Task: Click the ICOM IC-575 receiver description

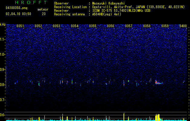Action: (x=121, y=11)
